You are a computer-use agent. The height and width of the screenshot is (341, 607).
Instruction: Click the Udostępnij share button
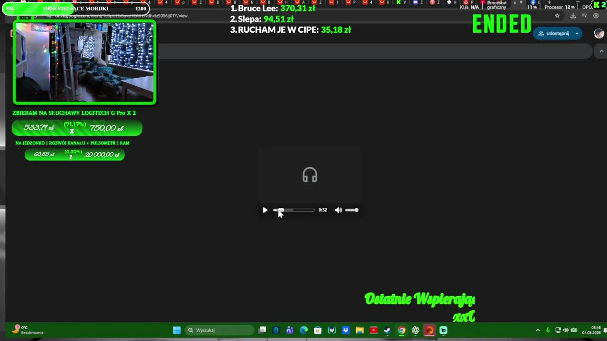[x=553, y=33]
